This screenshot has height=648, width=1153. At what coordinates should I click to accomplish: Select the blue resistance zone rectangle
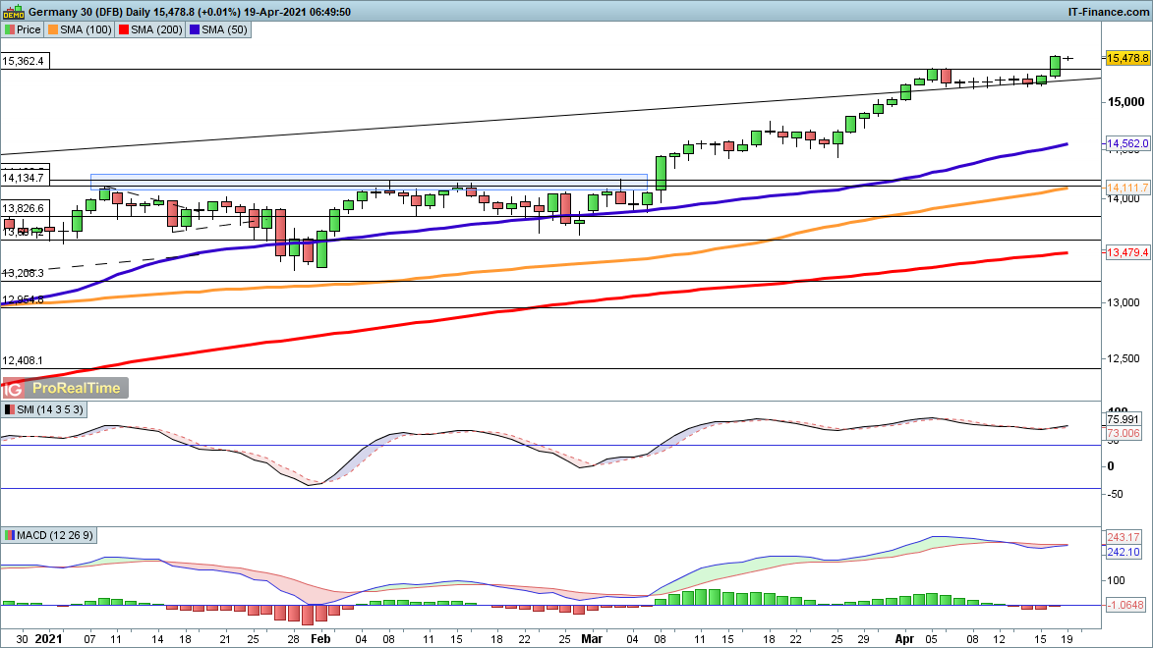(369, 181)
